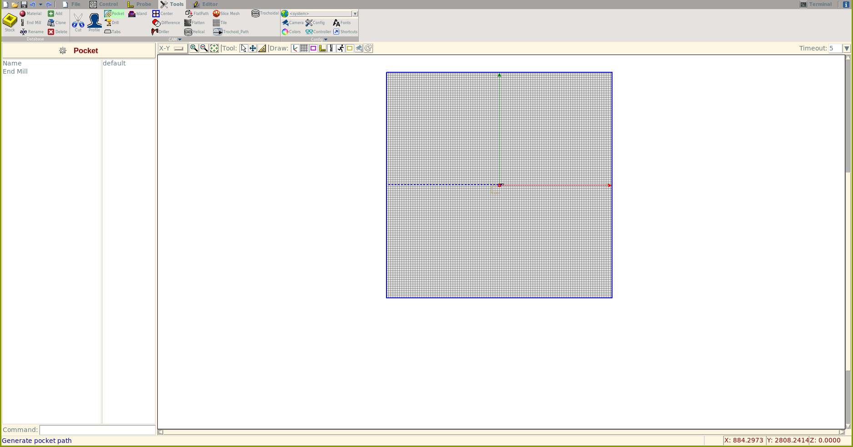This screenshot has height=447, width=853.
Task: Click the Pocket gear execute button
Action: [x=63, y=50]
